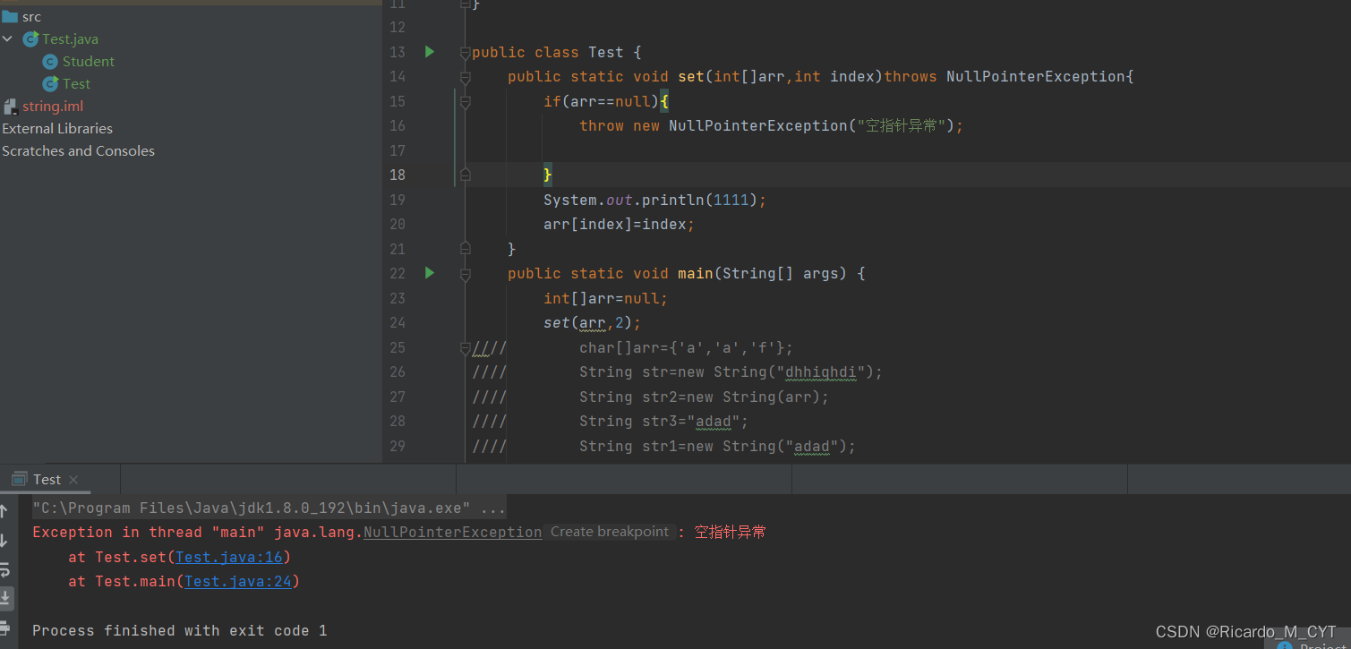Click fold end marker on line 11
The height and width of the screenshot is (649, 1351).
[465, 4]
